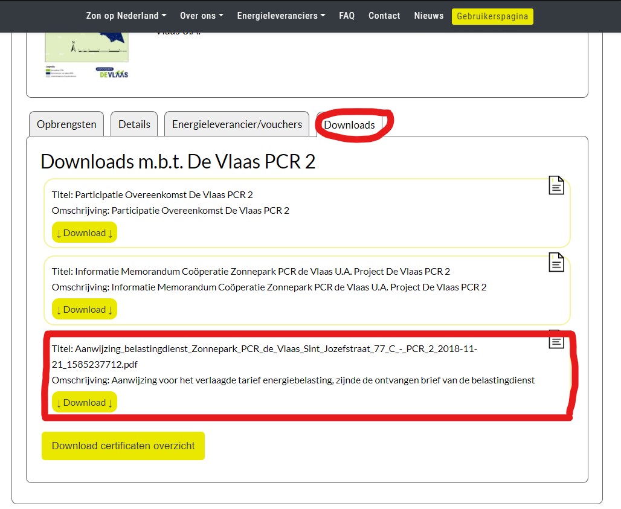The width and height of the screenshot is (621, 509).
Task: Click the Gebruikerspagina button
Action: pyautogui.click(x=492, y=16)
